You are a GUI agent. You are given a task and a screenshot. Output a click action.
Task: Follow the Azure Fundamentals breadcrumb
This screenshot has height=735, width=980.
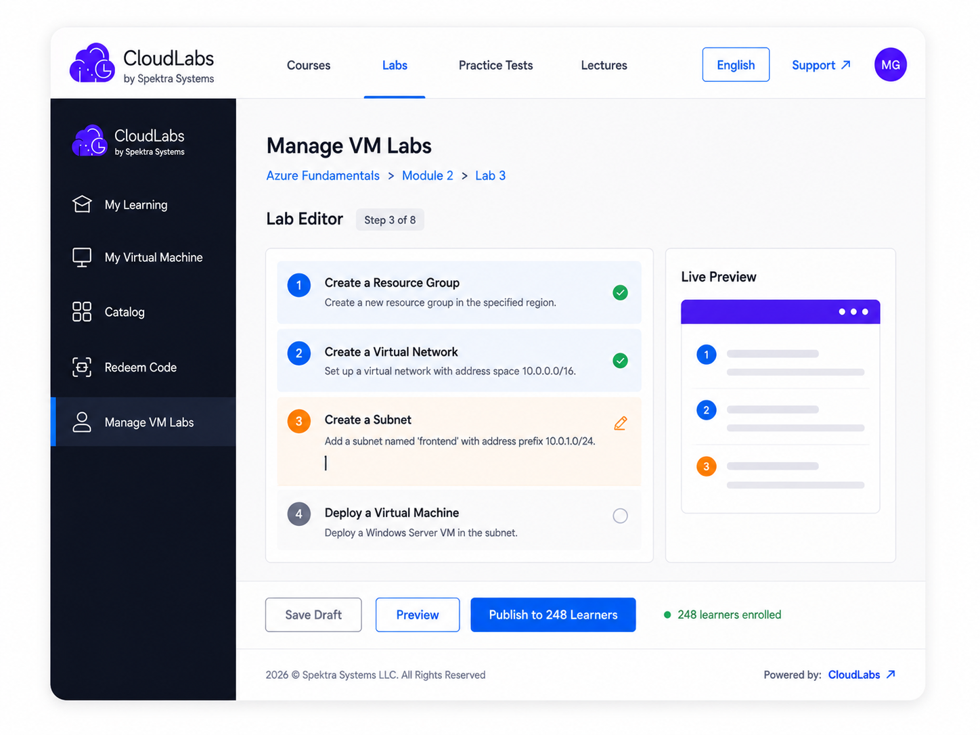coord(323,175)
